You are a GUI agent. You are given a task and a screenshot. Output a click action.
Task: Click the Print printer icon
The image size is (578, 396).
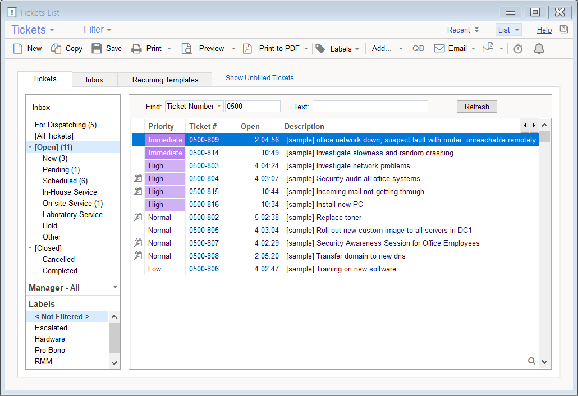point(136,49)
